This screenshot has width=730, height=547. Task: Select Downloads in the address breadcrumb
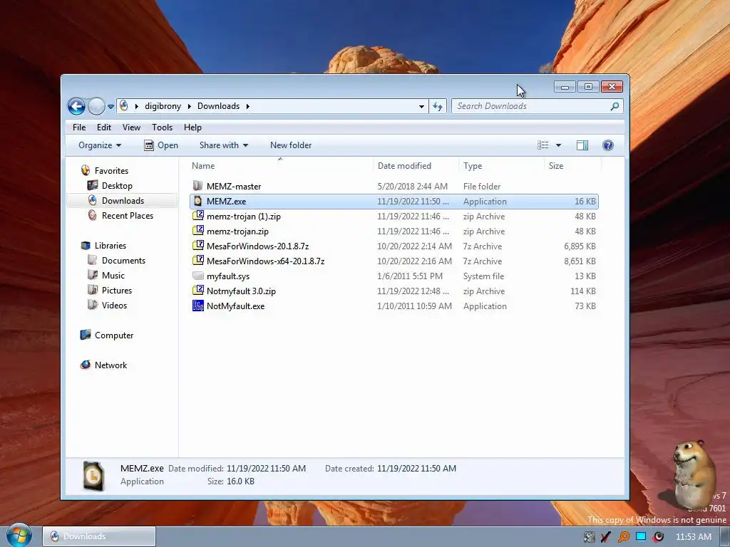[x=218, y=106]
